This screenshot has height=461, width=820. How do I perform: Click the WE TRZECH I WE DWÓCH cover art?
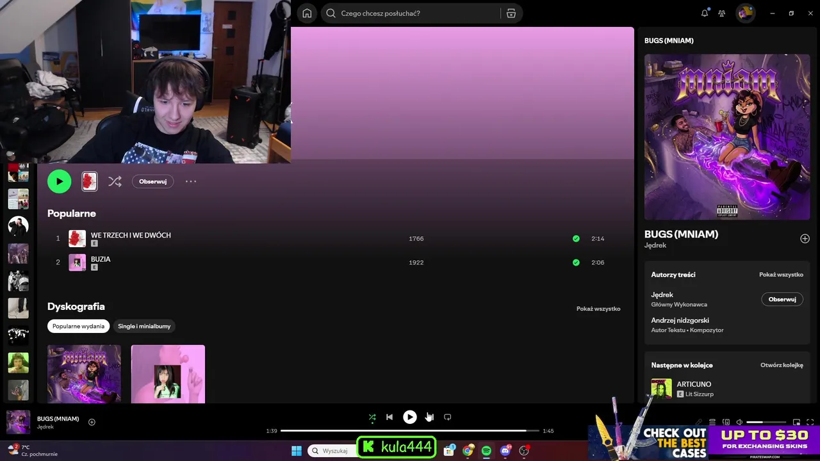[77, 239]
